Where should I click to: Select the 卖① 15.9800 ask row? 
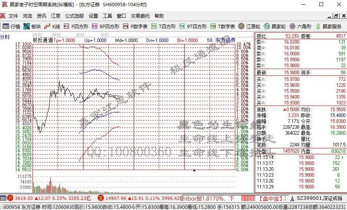pyautogui.click(x=301, y=65)
